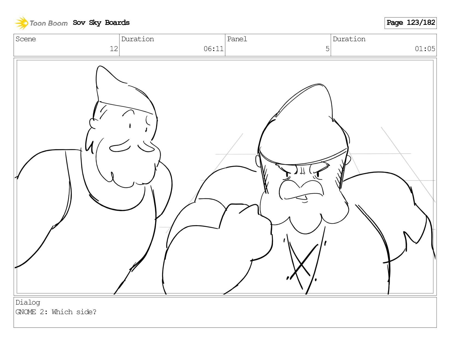Click the 'Duration' label beside the Panel cell

point(349,39)
